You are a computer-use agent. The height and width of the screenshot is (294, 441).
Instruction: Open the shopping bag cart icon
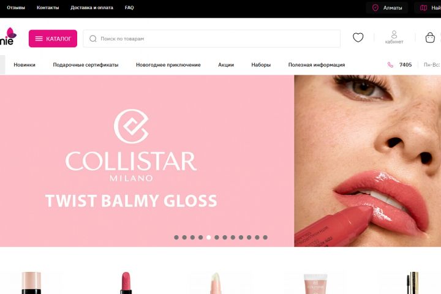(430, 37)
